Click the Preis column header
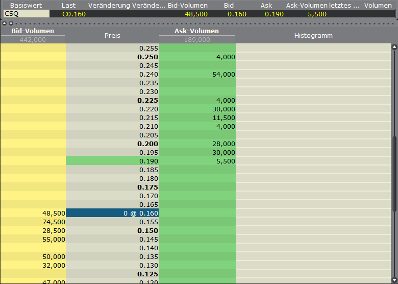This screenshot has width=398, height=284. (112, 36)
